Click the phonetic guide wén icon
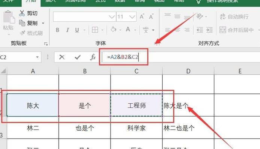 [x=146, y=30]
